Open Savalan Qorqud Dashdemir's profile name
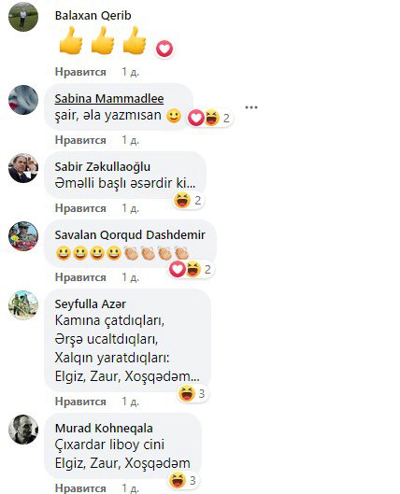 pos(130,235)
